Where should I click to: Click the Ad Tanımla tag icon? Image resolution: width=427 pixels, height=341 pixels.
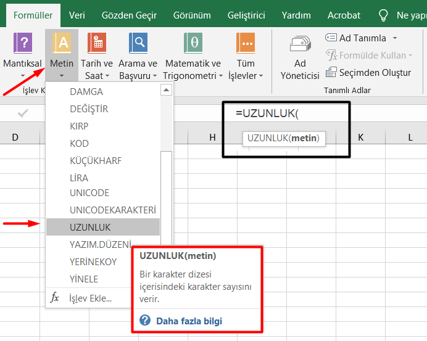click(x=331, y=38)
